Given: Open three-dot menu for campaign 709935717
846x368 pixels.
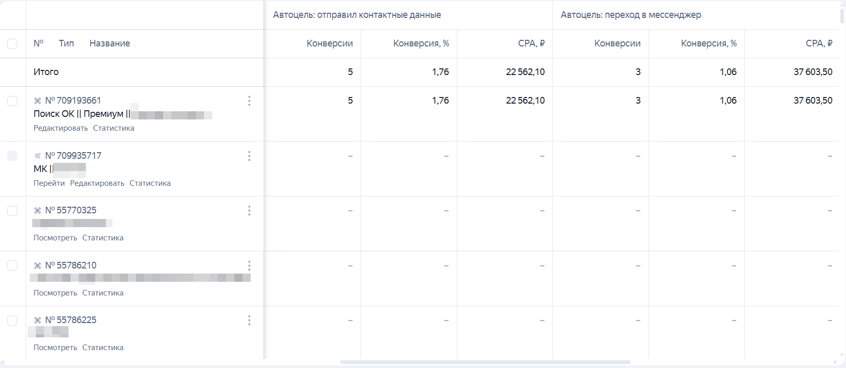Looking at the screenshot, I should [x=249, y=156].
